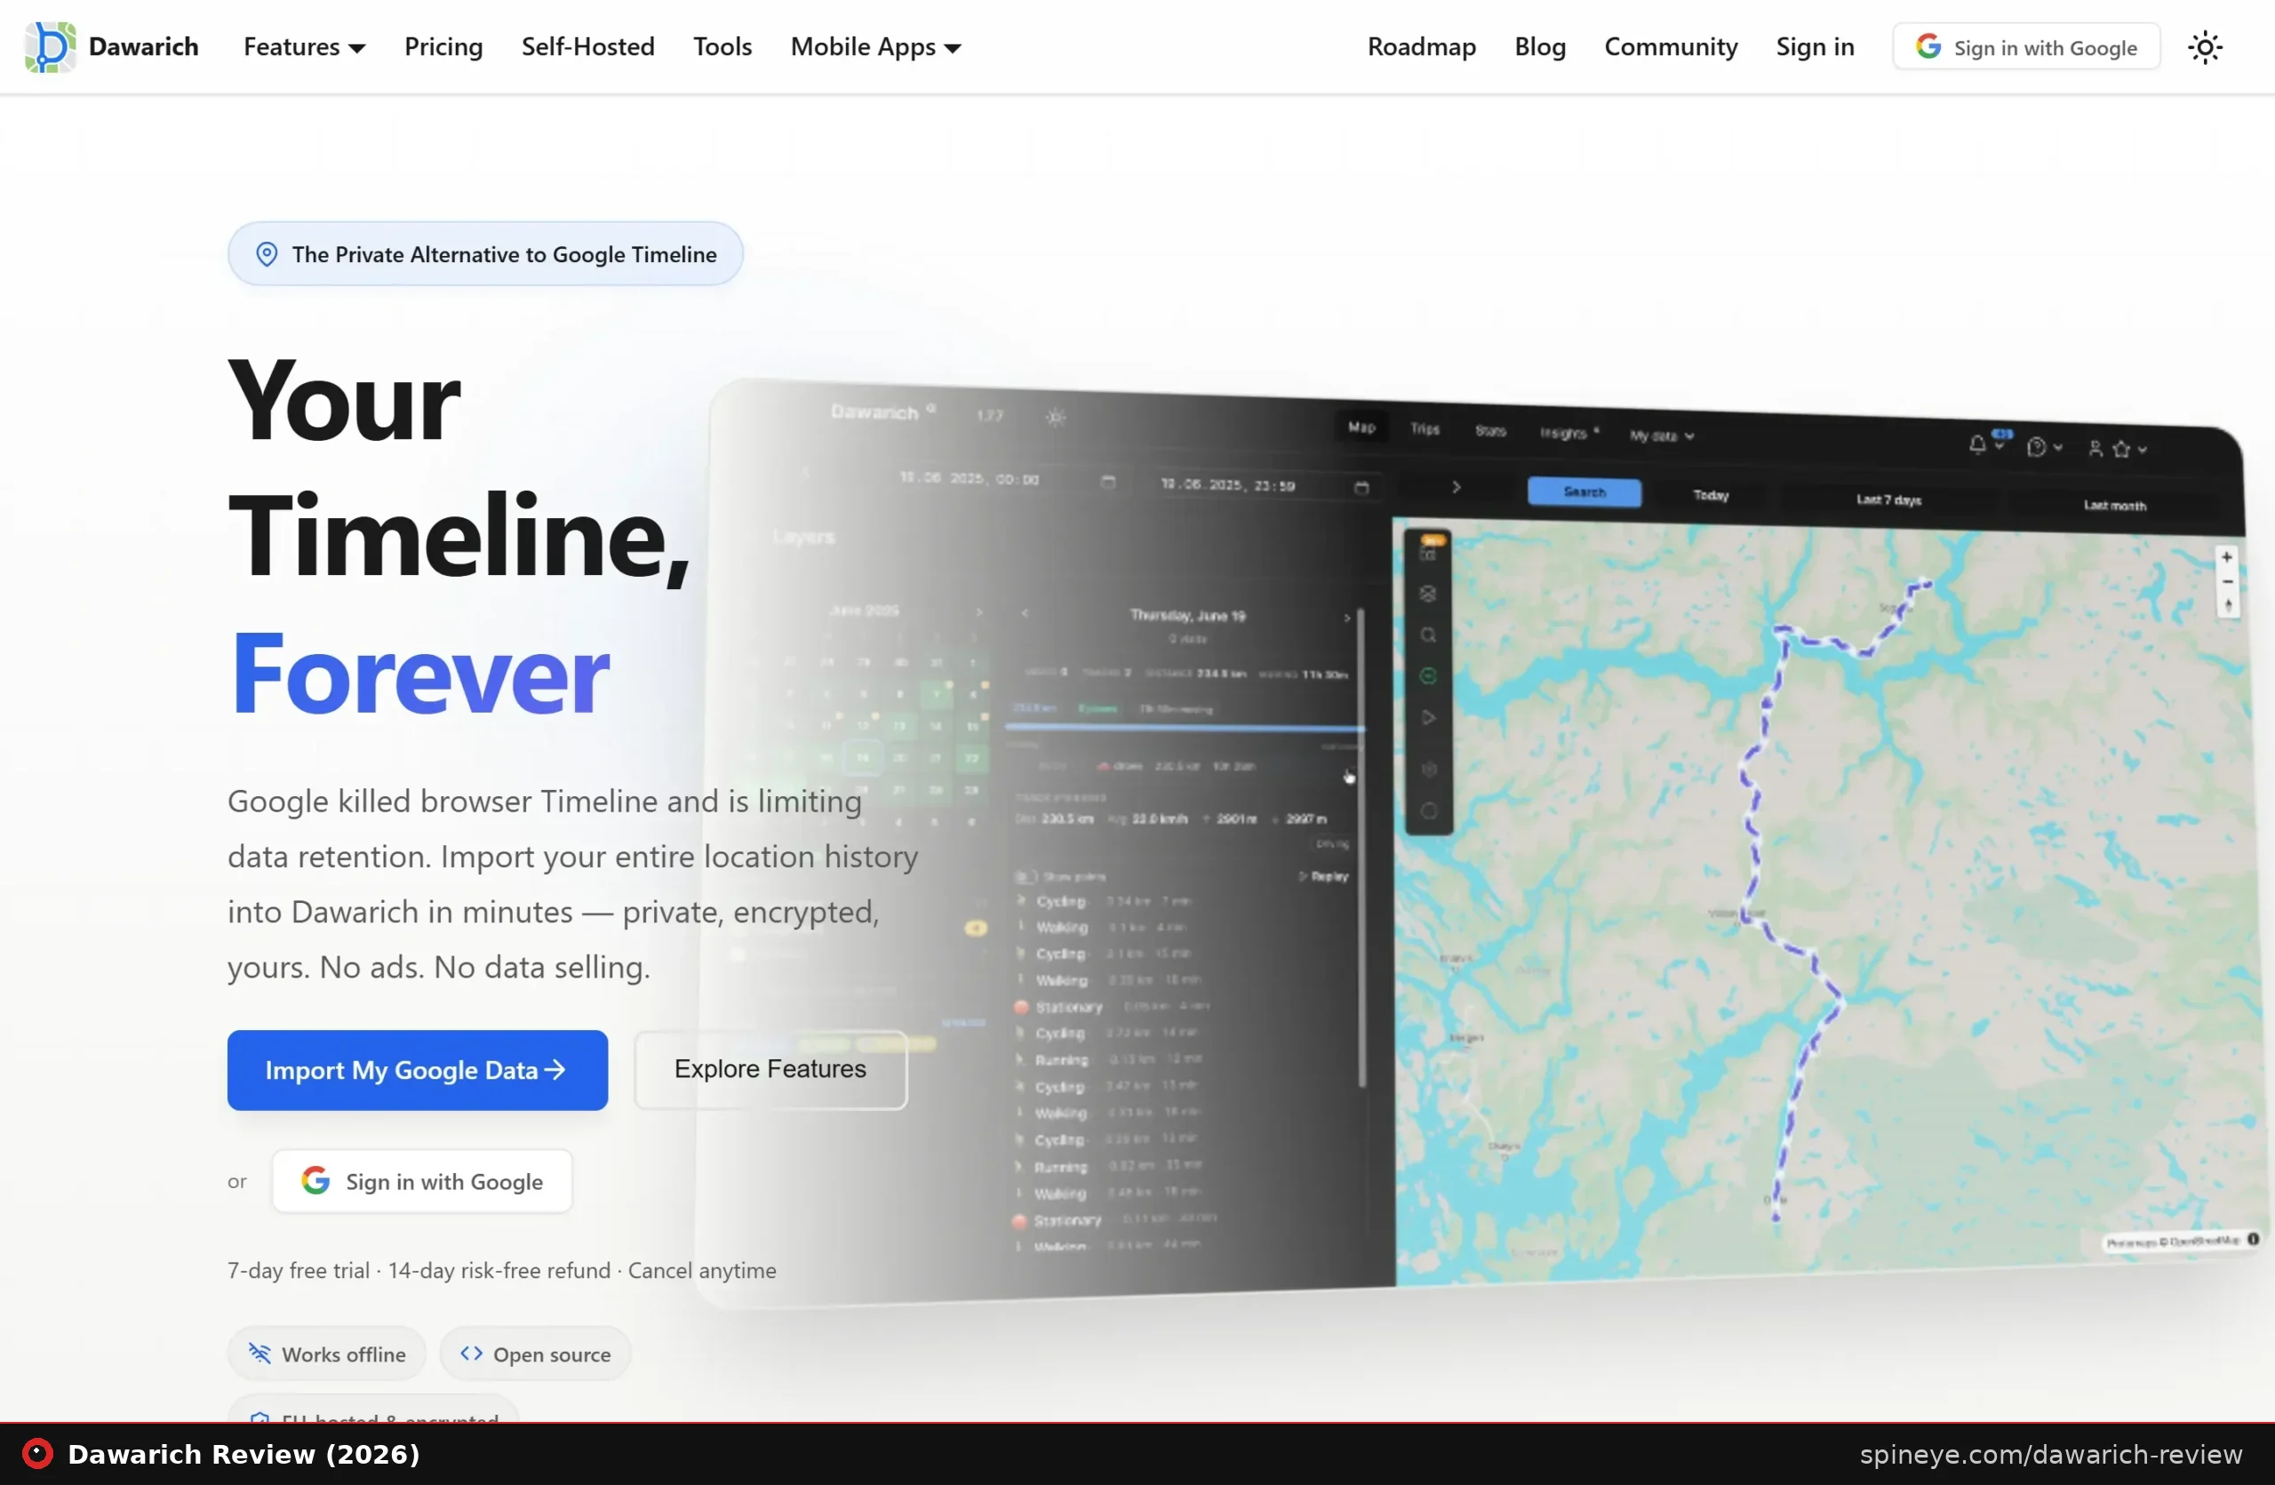Open the Roadmap link
Screen dimensions: 2275x1485
click(x=1421, y=47)
